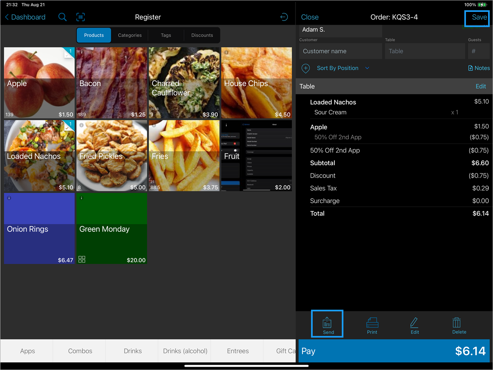
Task: Tap the info icon on House Chips
Action: point(227,52)
